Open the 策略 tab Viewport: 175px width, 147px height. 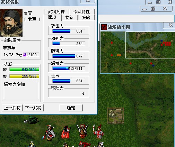point(86,18)
